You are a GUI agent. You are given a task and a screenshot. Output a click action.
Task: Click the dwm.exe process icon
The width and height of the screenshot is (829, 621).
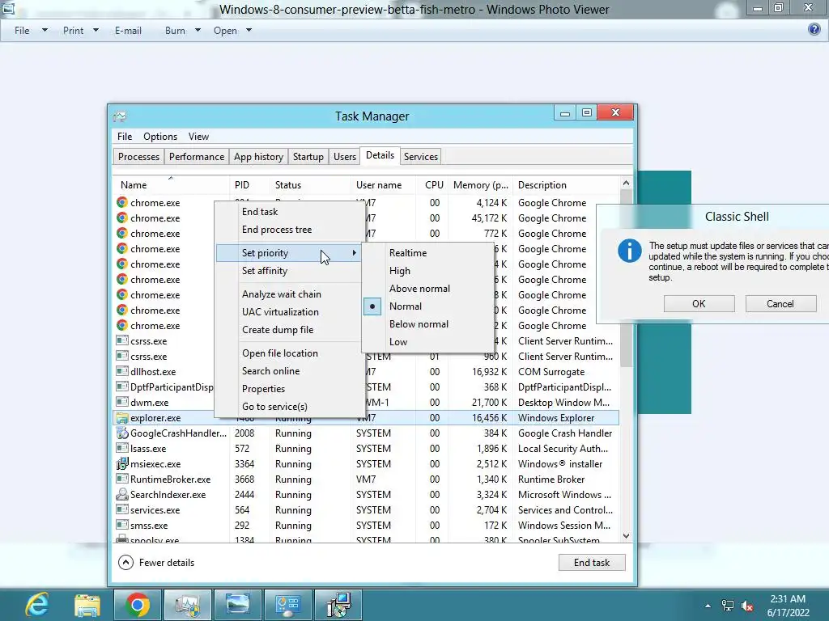pos(122,402)
